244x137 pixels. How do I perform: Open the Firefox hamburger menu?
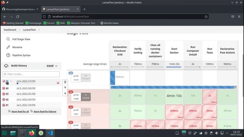pos(239,17)
